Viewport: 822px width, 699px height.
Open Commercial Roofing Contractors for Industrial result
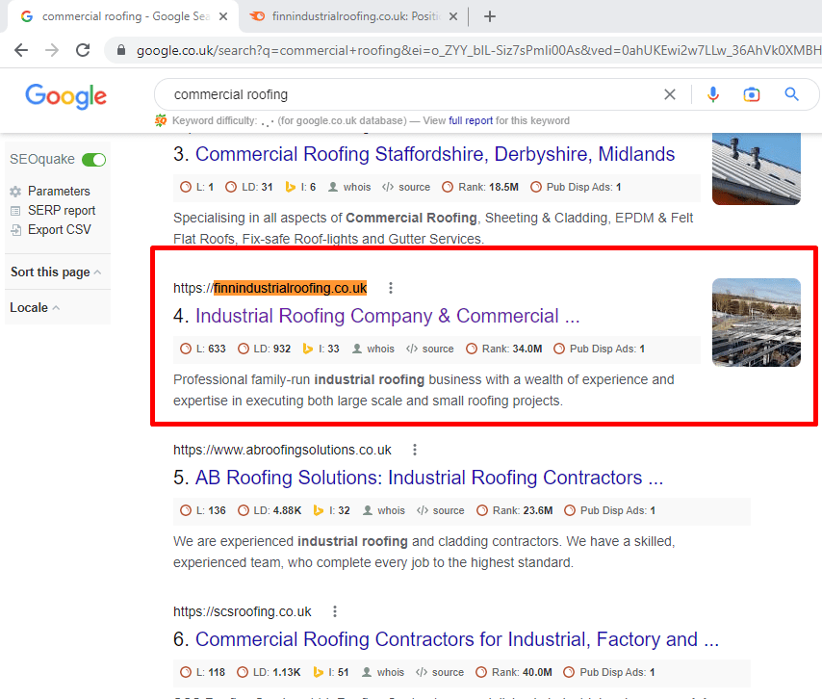456,639
